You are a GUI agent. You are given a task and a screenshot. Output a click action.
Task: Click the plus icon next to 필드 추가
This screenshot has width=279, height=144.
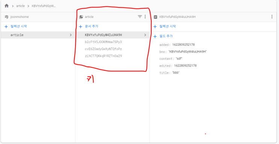tap(155, 36)
